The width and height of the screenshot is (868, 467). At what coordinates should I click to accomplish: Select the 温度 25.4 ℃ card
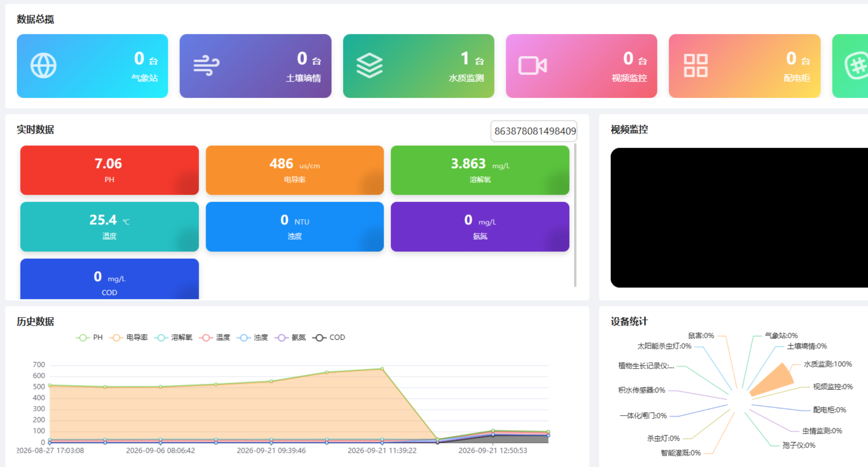110,226
